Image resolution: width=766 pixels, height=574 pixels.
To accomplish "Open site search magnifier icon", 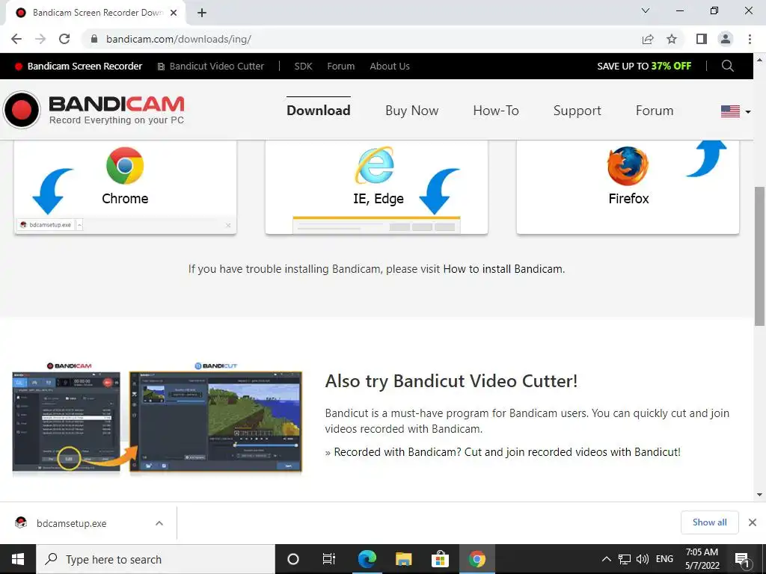I will click(x=727, y=66).
